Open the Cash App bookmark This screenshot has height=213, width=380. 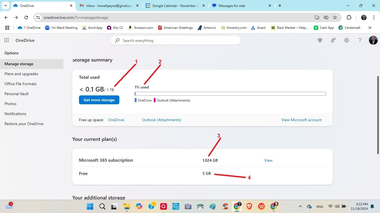click(x=324, y=28)
